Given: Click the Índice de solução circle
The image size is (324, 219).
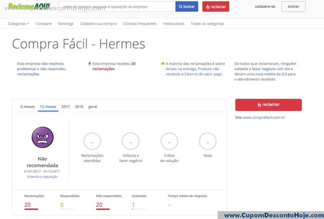Looking at the screenshot, I should [x=169, y=141].
